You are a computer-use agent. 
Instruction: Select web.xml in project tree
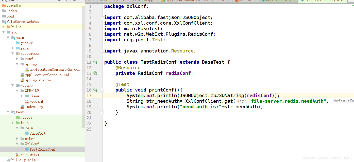36,101
